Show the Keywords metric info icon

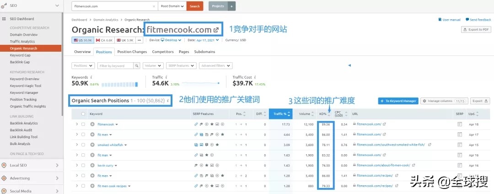click(91, 77)
